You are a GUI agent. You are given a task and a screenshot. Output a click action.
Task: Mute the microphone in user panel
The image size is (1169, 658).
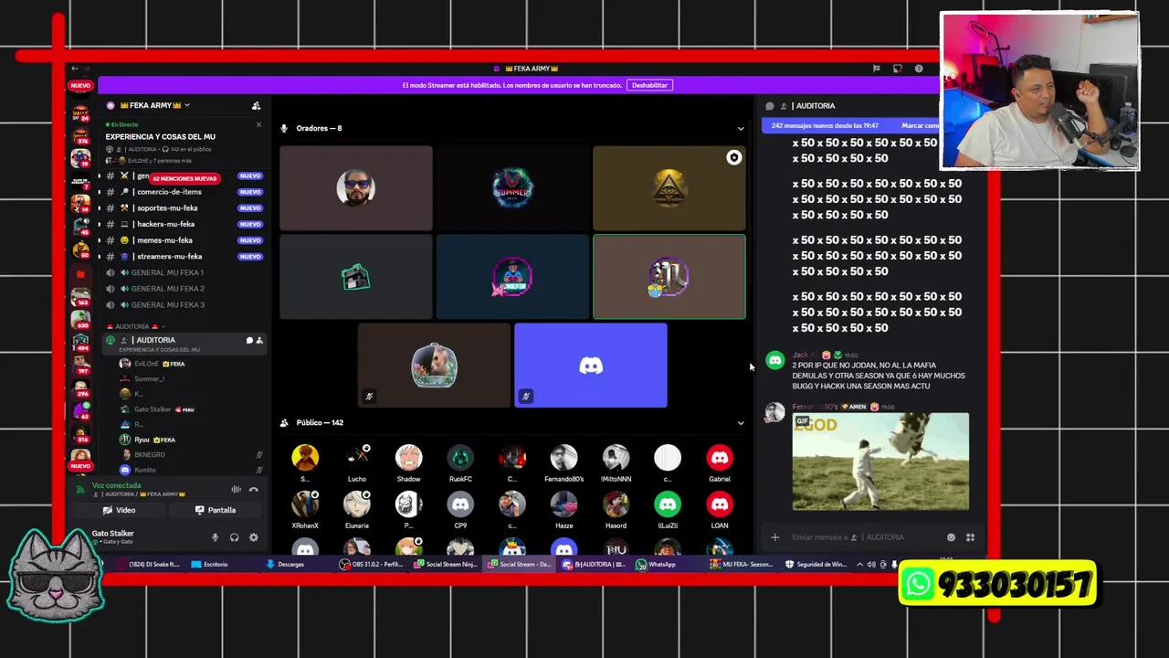click(x=215, y=537)
